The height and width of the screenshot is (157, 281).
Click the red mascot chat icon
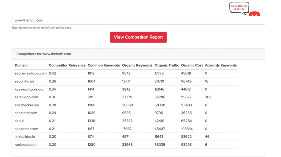coord(254,14)
